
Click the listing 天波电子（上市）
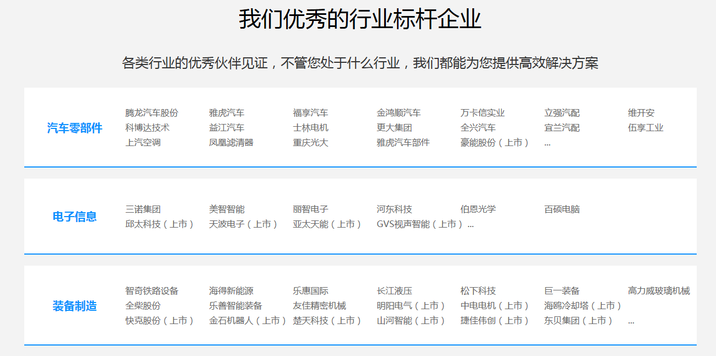(x=244, y=224)
